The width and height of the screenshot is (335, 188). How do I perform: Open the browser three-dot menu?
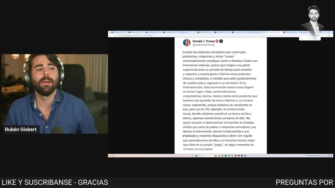(x=332, y=35)
